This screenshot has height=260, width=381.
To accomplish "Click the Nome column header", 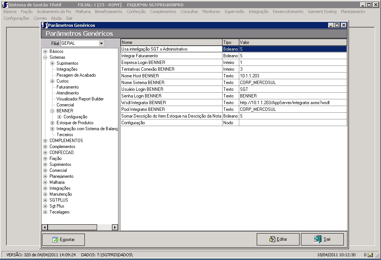I will [171, 42].
